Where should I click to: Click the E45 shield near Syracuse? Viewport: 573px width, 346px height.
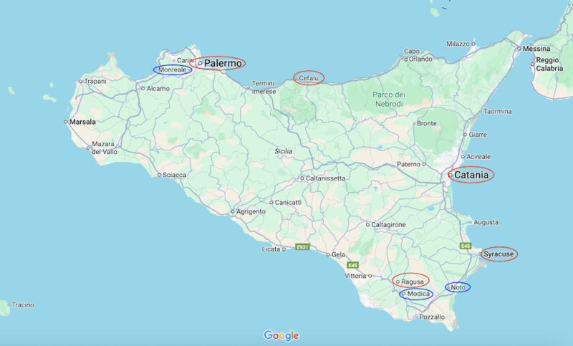466,246
